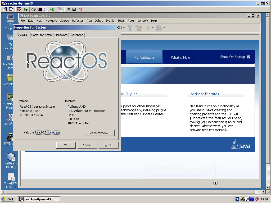Image resolution: width=271 pixels, height=203 pixels.
Task: Uncheck Show On Startup checkbox
Action: pyautogui.click(x=249, y=57)
